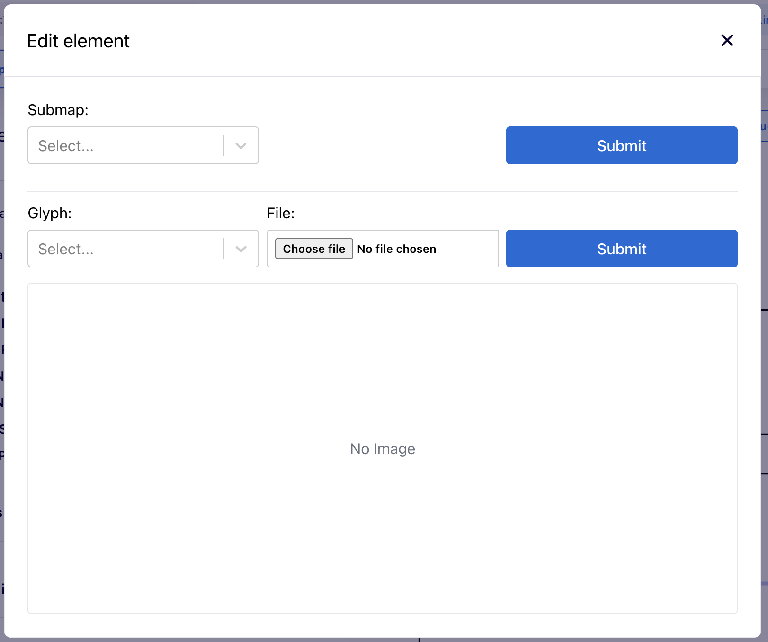Image resolution: width=768 pixels, height=642 pixels.
Task: Expand the Submap dropdown chevron
Action: point(241,146)
